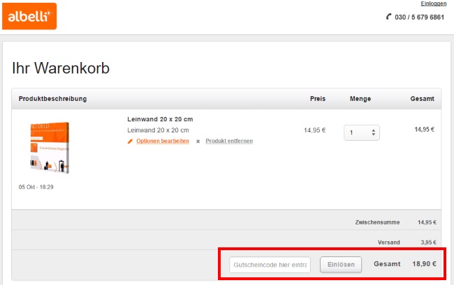Click the Gesamt total 18,90 € amount
Screen dimensions: 454x285
tap(424, 264)
